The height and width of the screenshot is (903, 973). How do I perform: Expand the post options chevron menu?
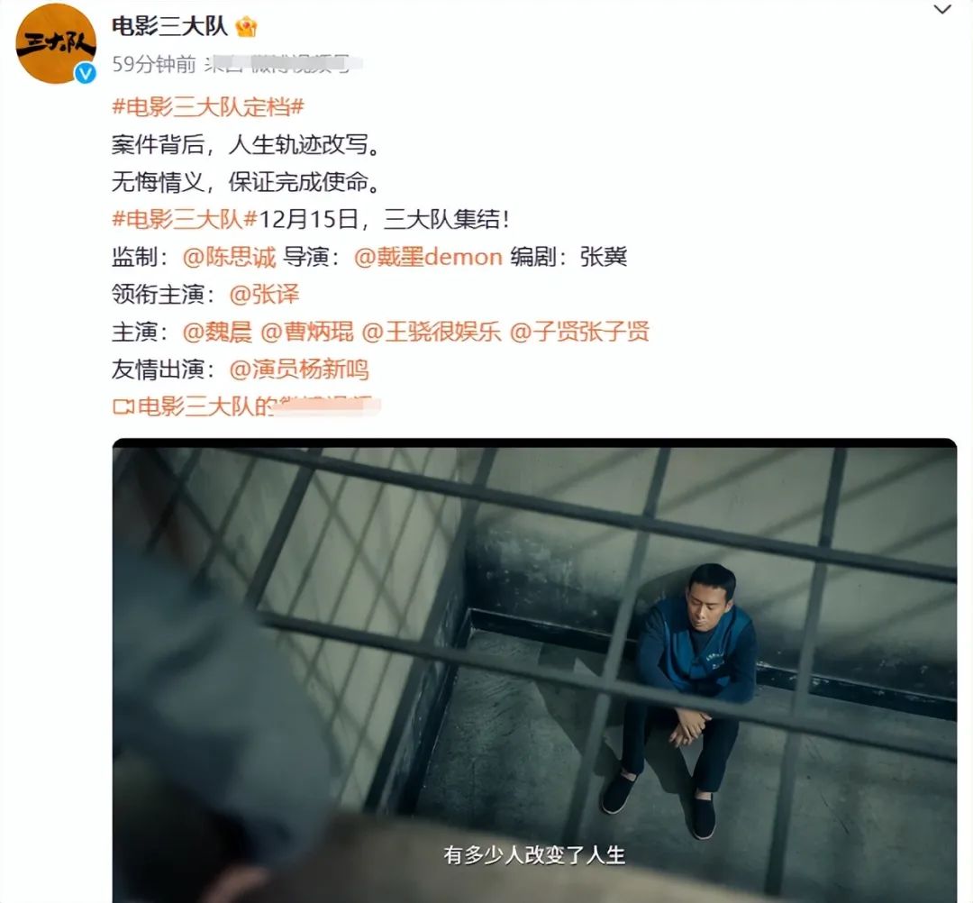click(942, 10)
